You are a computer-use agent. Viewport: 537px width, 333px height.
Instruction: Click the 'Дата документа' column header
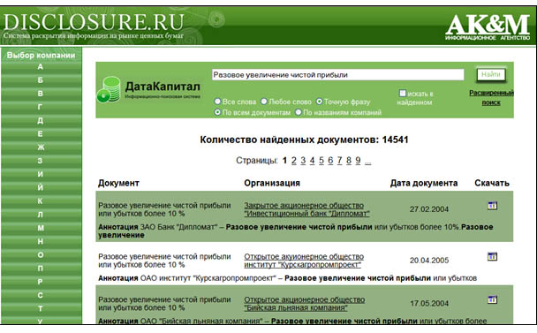424,184
